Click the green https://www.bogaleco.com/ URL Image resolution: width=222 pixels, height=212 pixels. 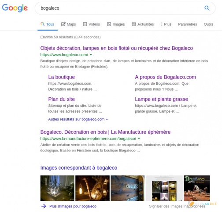click(x=64, y=55)
